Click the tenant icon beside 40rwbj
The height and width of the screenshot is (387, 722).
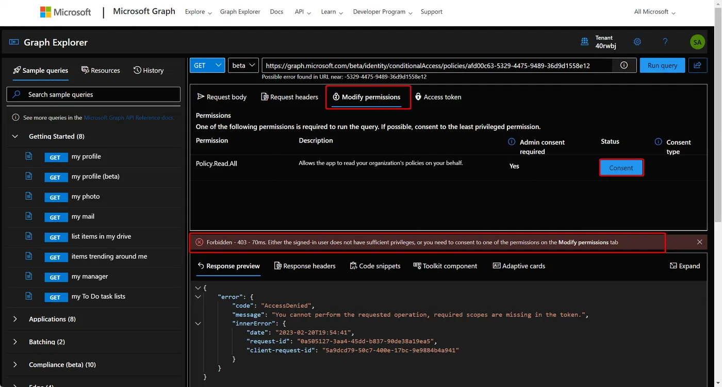click(x=585, y=42)
